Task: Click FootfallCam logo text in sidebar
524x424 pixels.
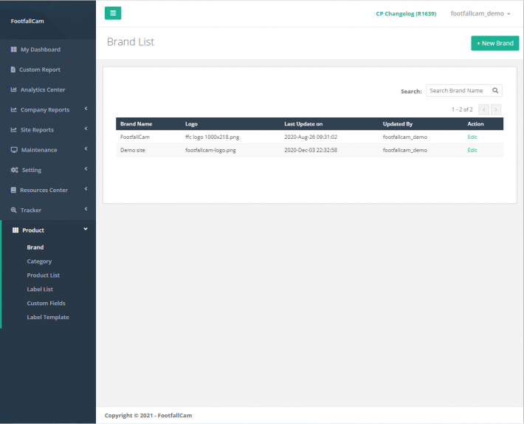Action: [x=27, y=21]
